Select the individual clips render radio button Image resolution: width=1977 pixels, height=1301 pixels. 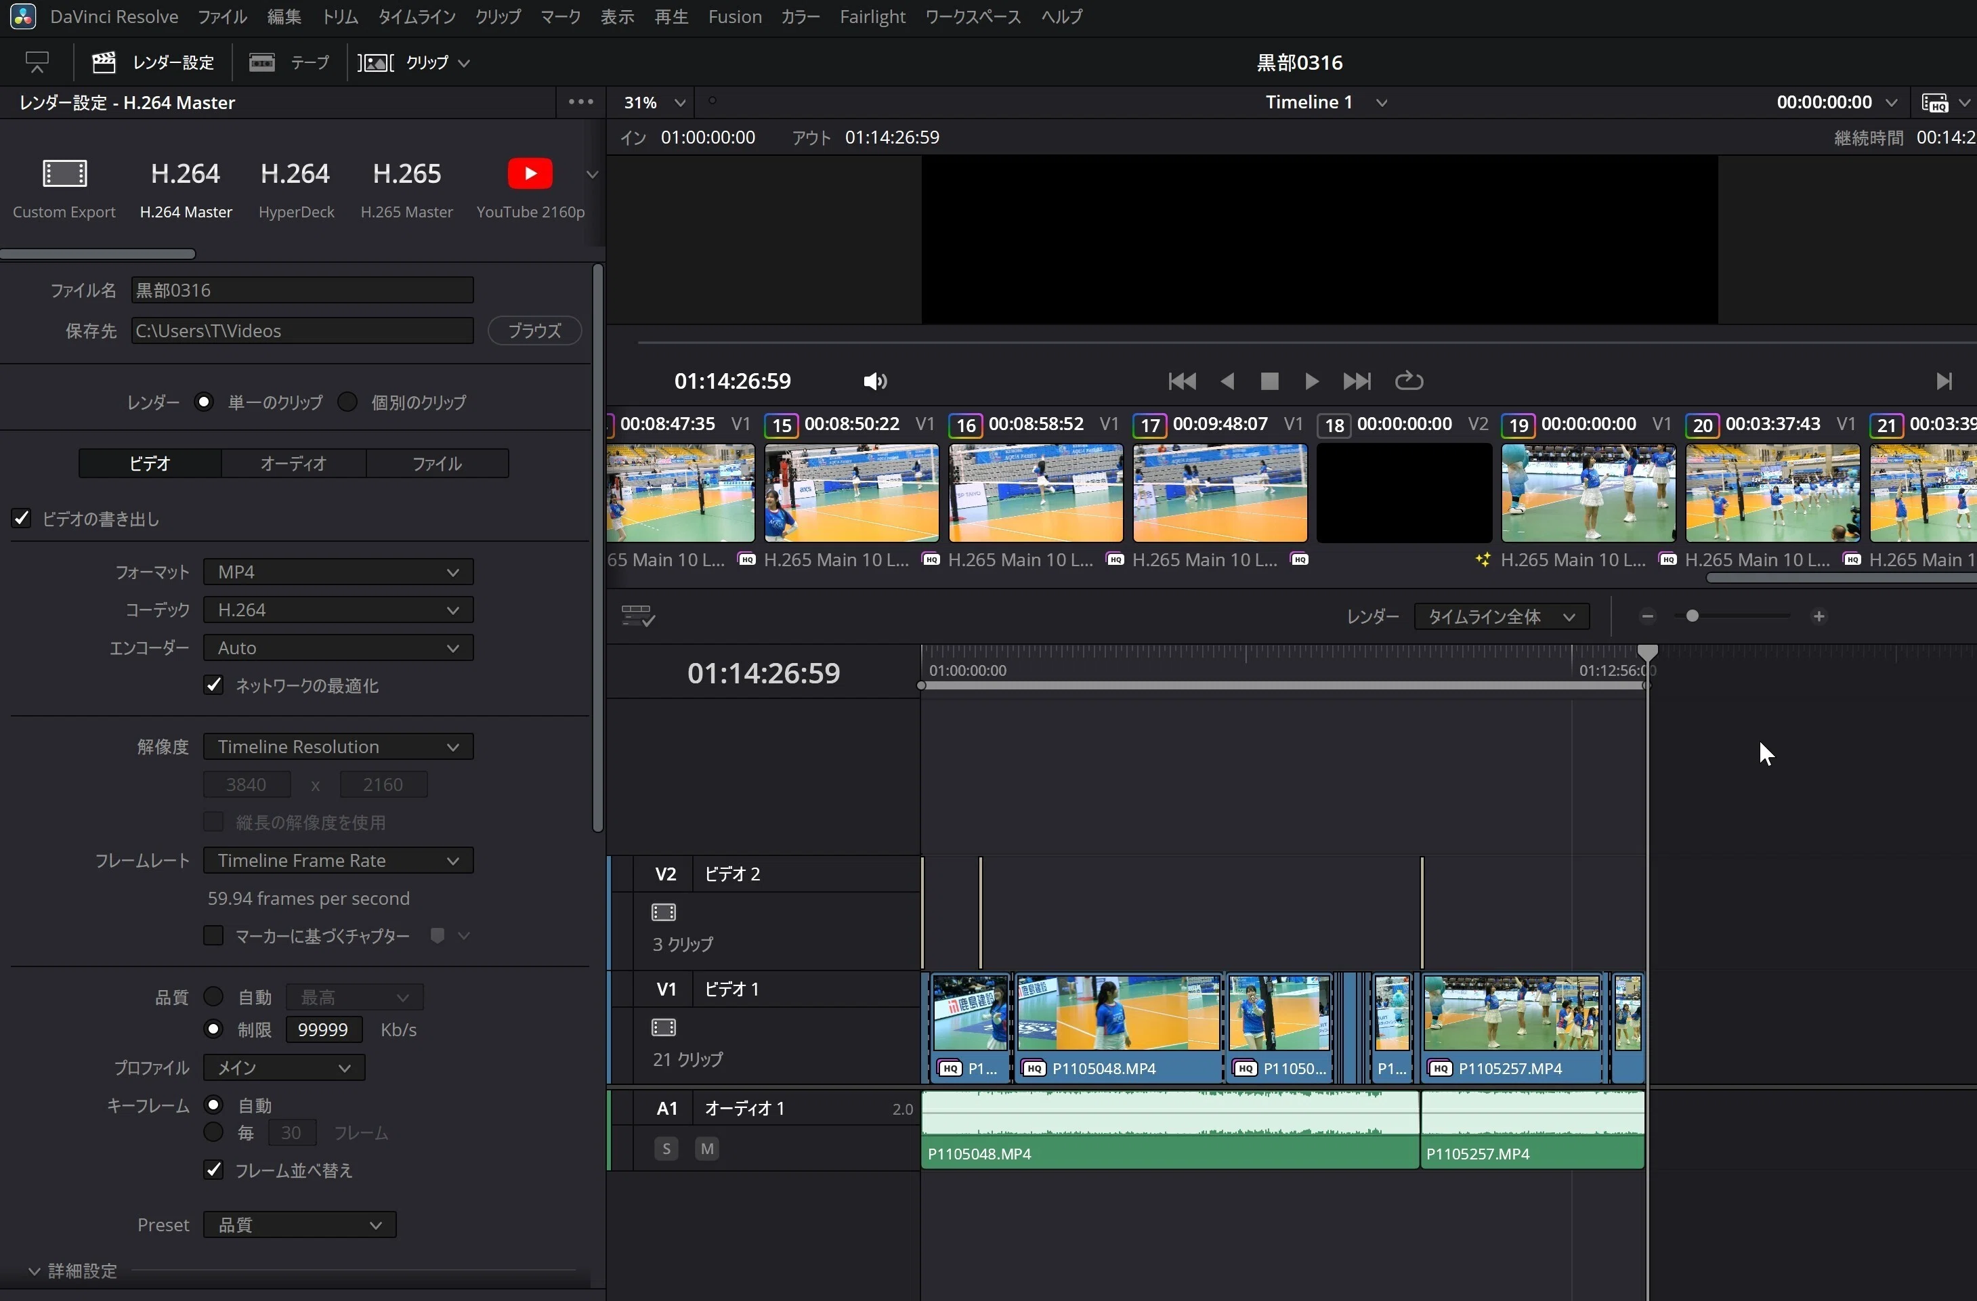click(x=347, y=402)
